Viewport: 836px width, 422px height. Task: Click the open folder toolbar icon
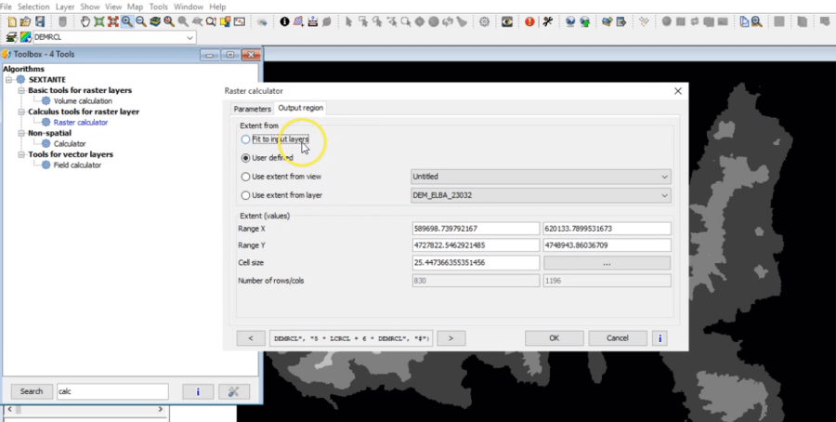point(25,21)
